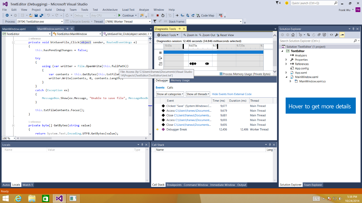
Task: Click the feedback smiley icon
Action: point(286,3)
